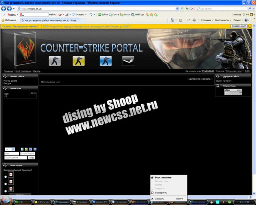Click the mini-chat Имя name field

(x=12, y=153)
